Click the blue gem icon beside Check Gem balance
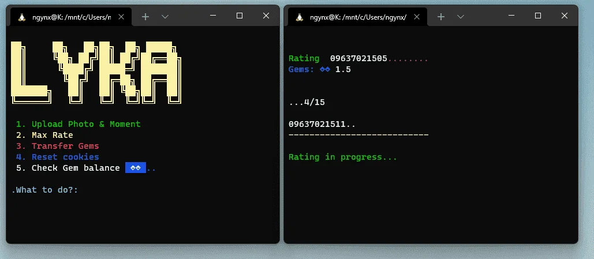 (x=136, y=168)
